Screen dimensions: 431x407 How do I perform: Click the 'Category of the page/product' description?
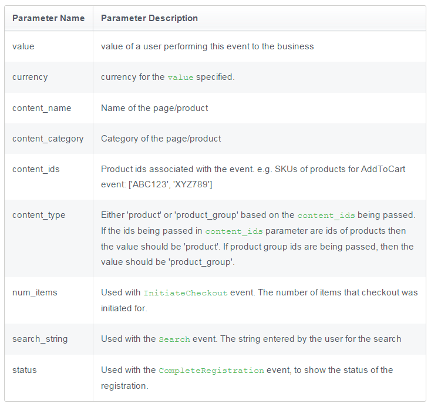click(161, 139)
